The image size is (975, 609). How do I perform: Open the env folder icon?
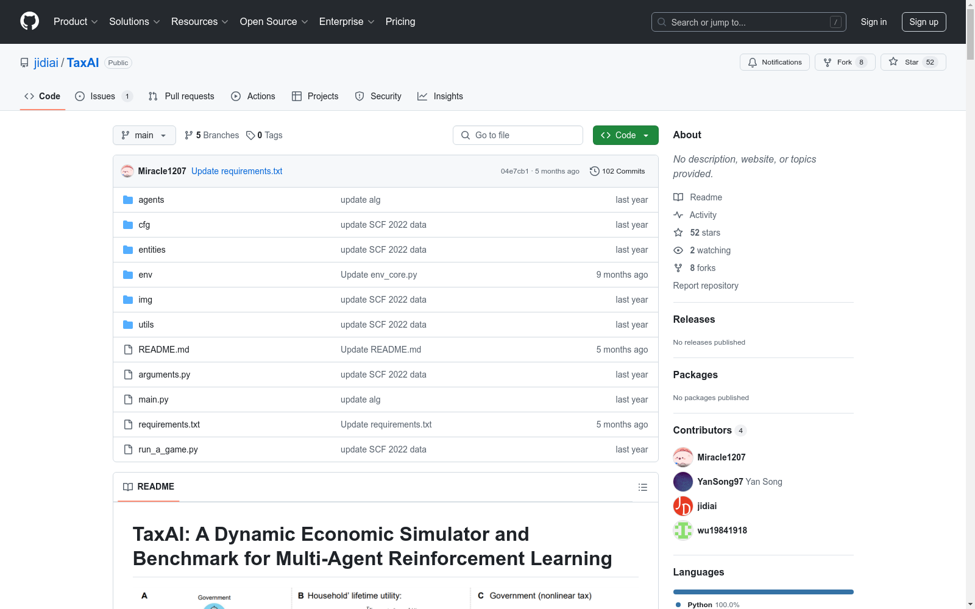[128, 275]
